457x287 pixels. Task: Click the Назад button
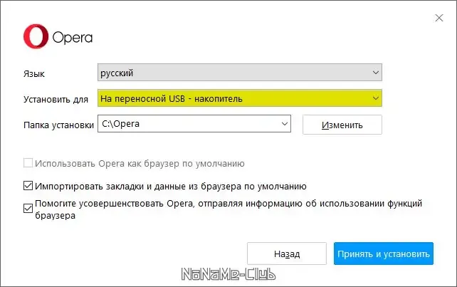(x=287, y=254)
